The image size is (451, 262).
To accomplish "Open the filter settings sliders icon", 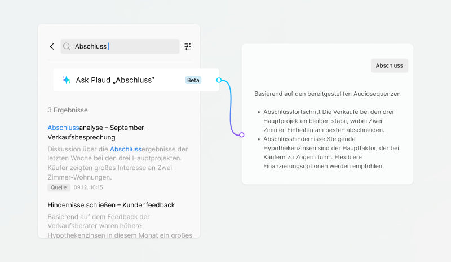I will 188,46.
